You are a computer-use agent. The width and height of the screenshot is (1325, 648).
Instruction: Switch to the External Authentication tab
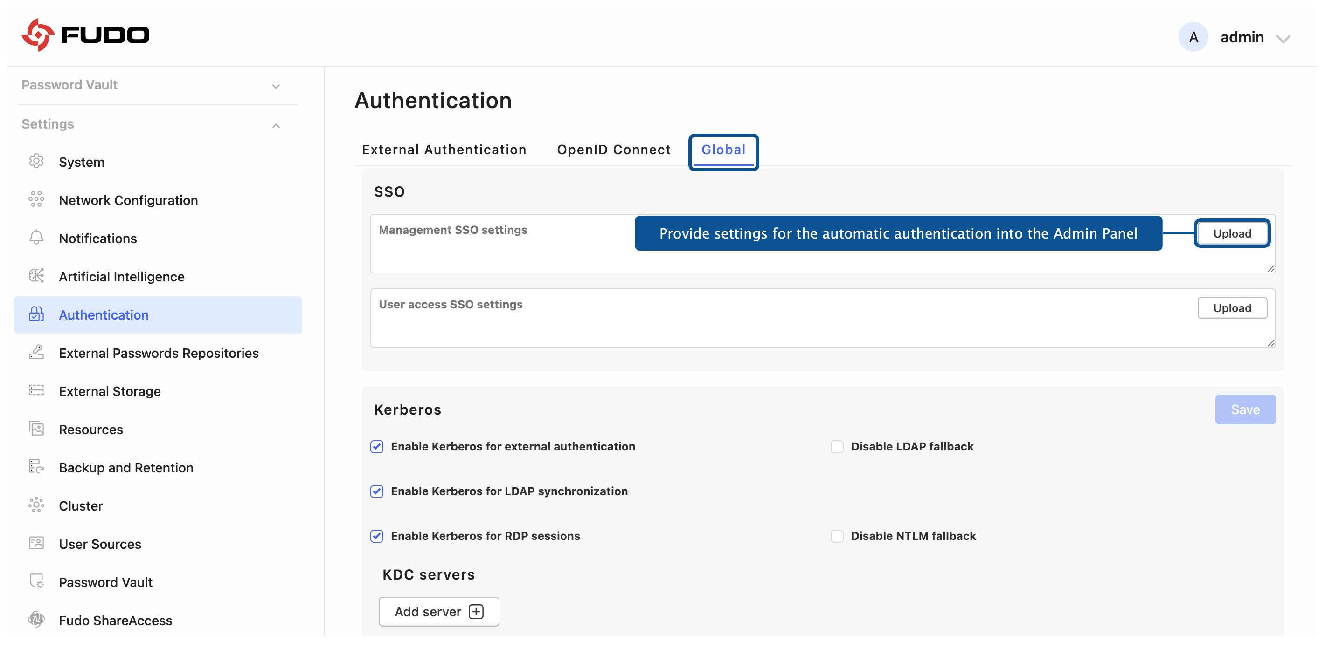(x=444, y=150)
